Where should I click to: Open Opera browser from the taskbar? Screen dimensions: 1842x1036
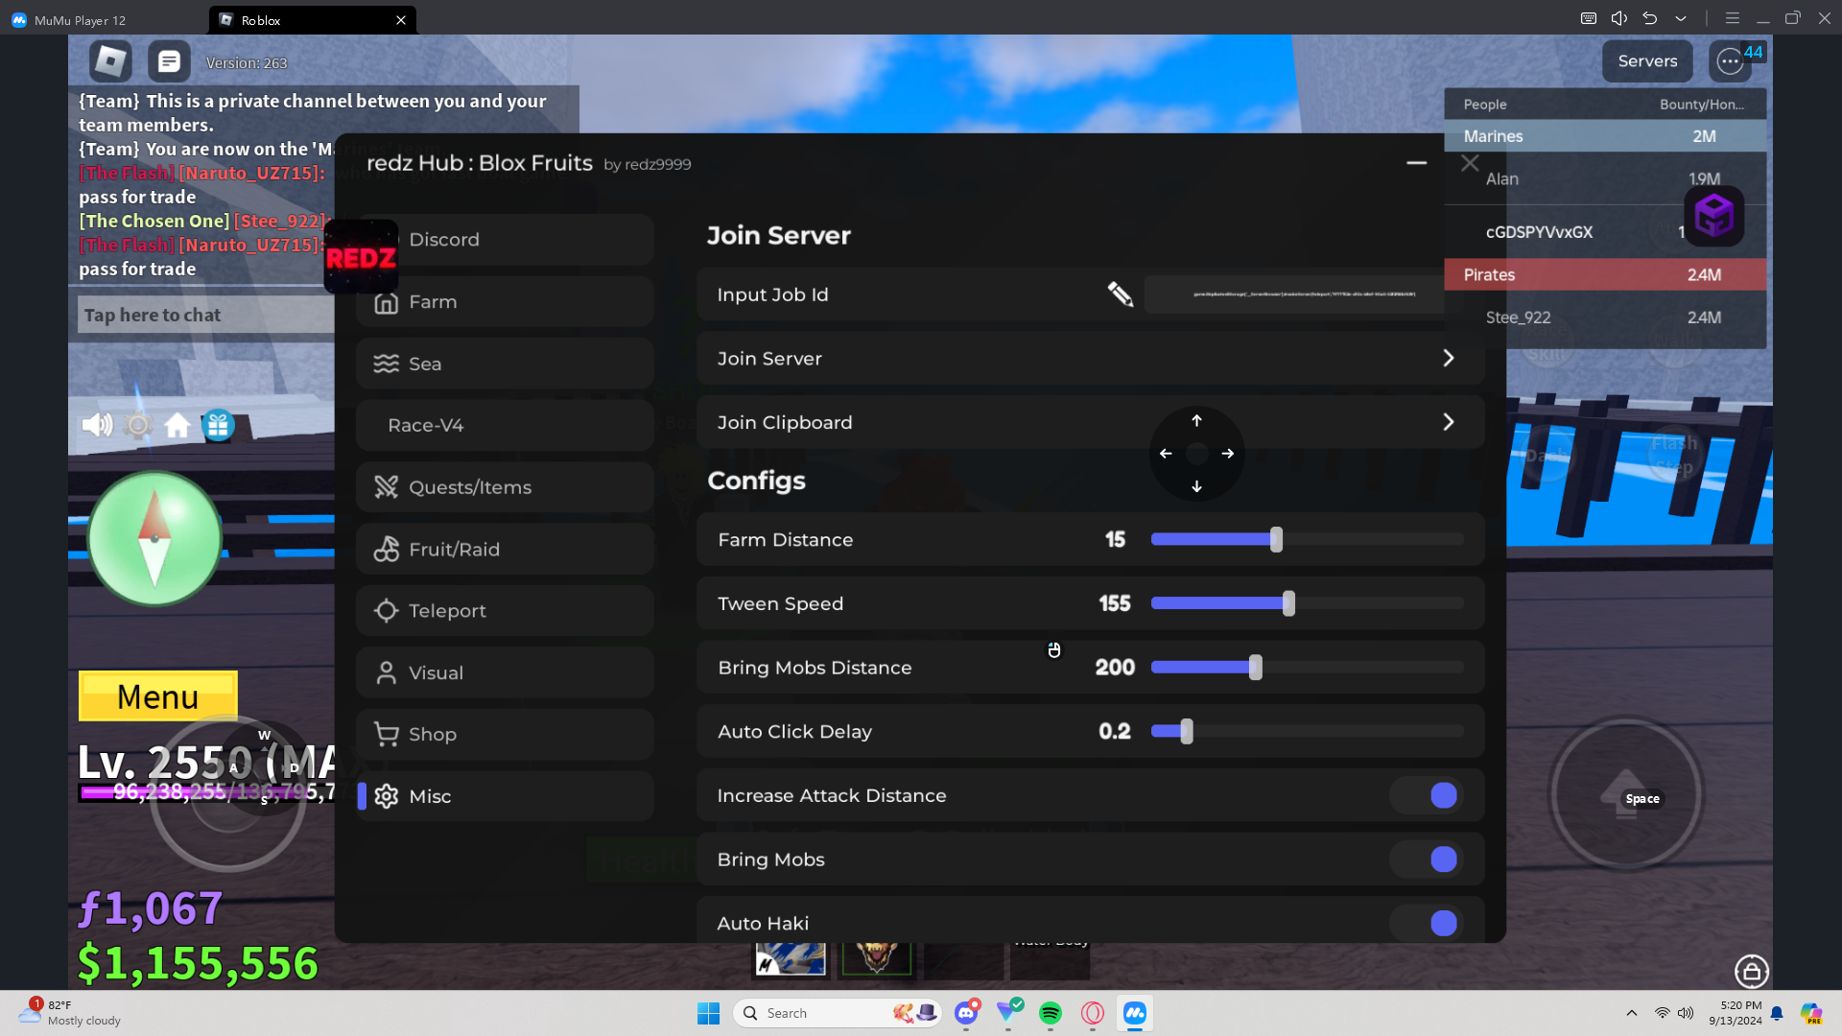1093,1013
